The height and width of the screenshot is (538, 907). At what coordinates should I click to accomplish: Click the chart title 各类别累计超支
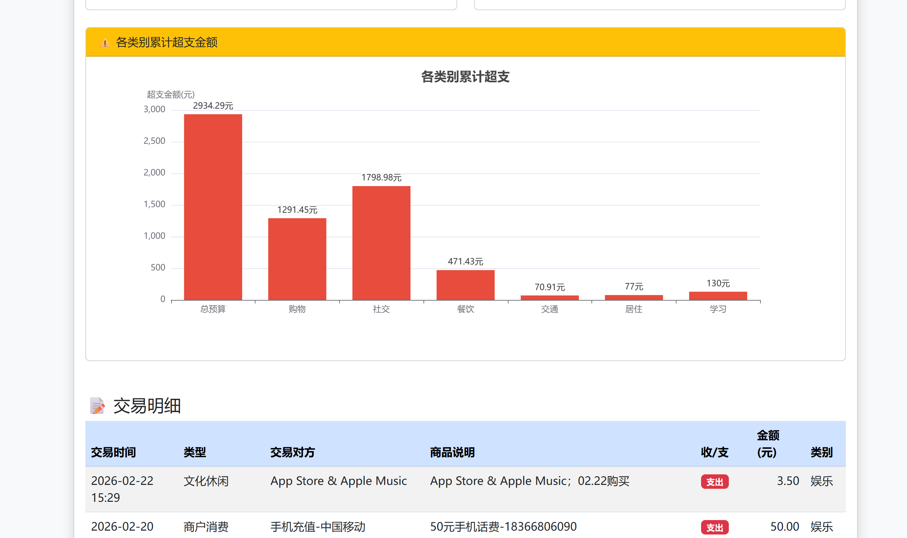click(466, 77)
